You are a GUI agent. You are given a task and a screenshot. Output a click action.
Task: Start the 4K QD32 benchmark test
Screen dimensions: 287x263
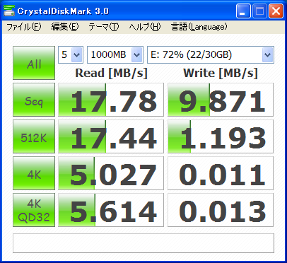tap(34, 210)
